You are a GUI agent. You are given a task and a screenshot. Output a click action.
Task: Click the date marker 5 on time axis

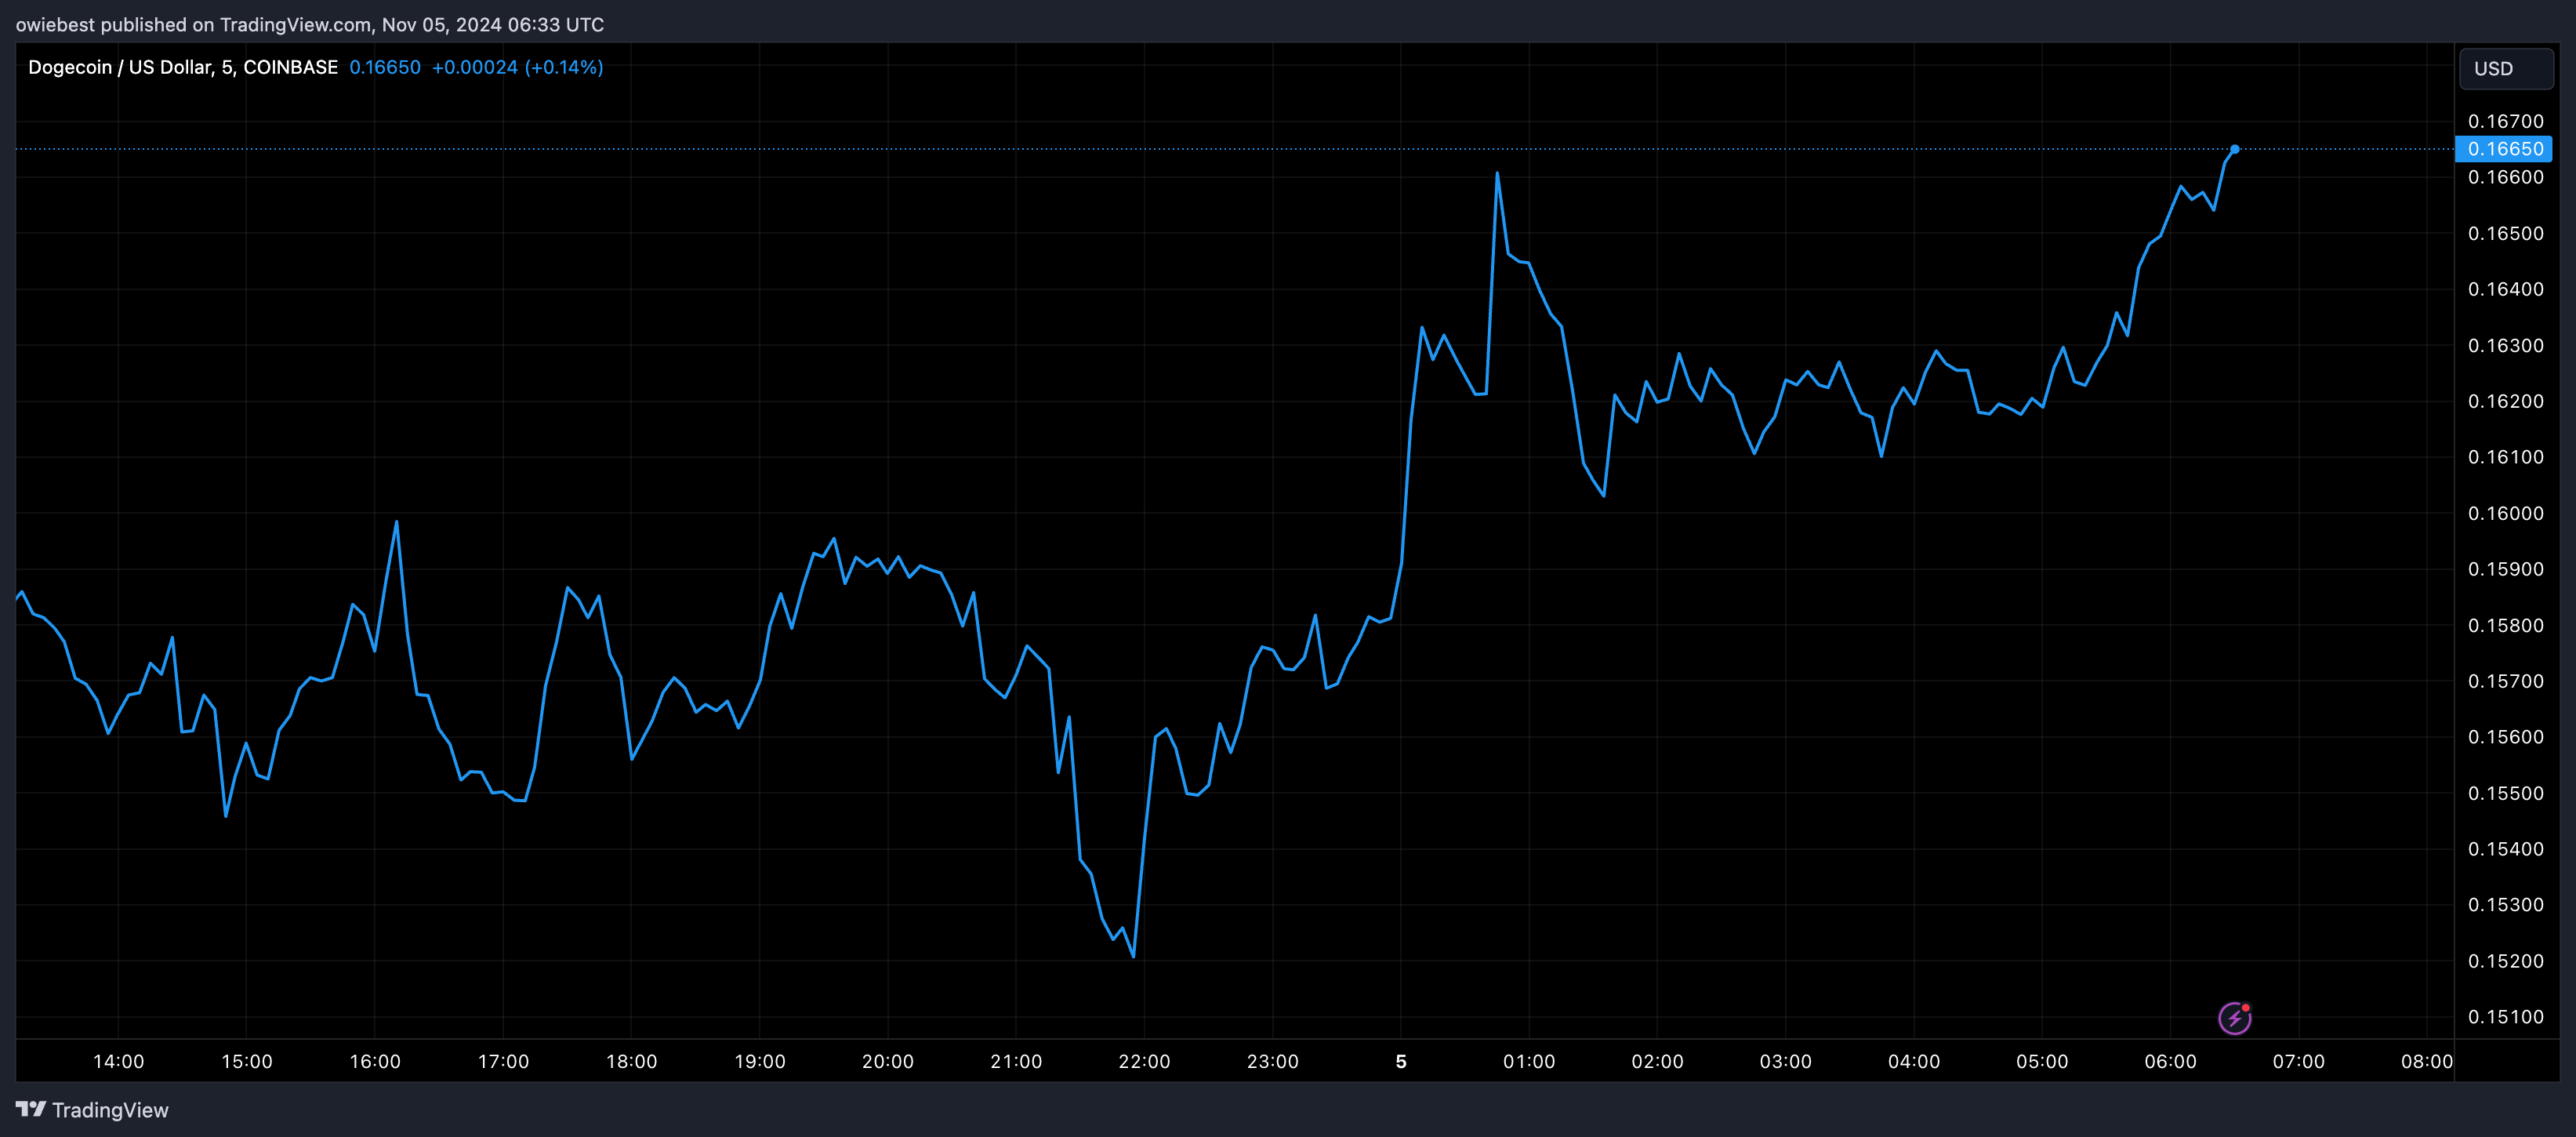coord(1401,1062)
